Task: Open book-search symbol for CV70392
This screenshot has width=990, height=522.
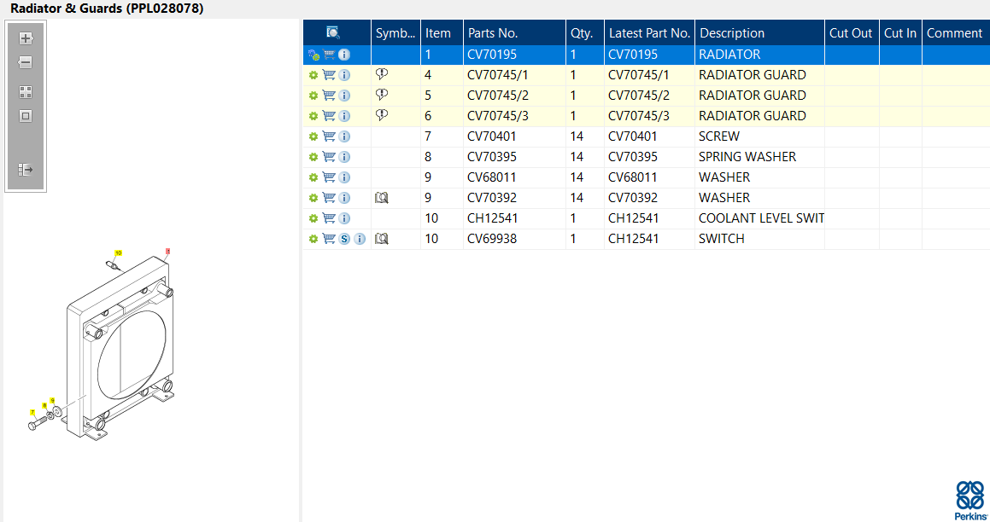Action: click(x=381, y=198)
